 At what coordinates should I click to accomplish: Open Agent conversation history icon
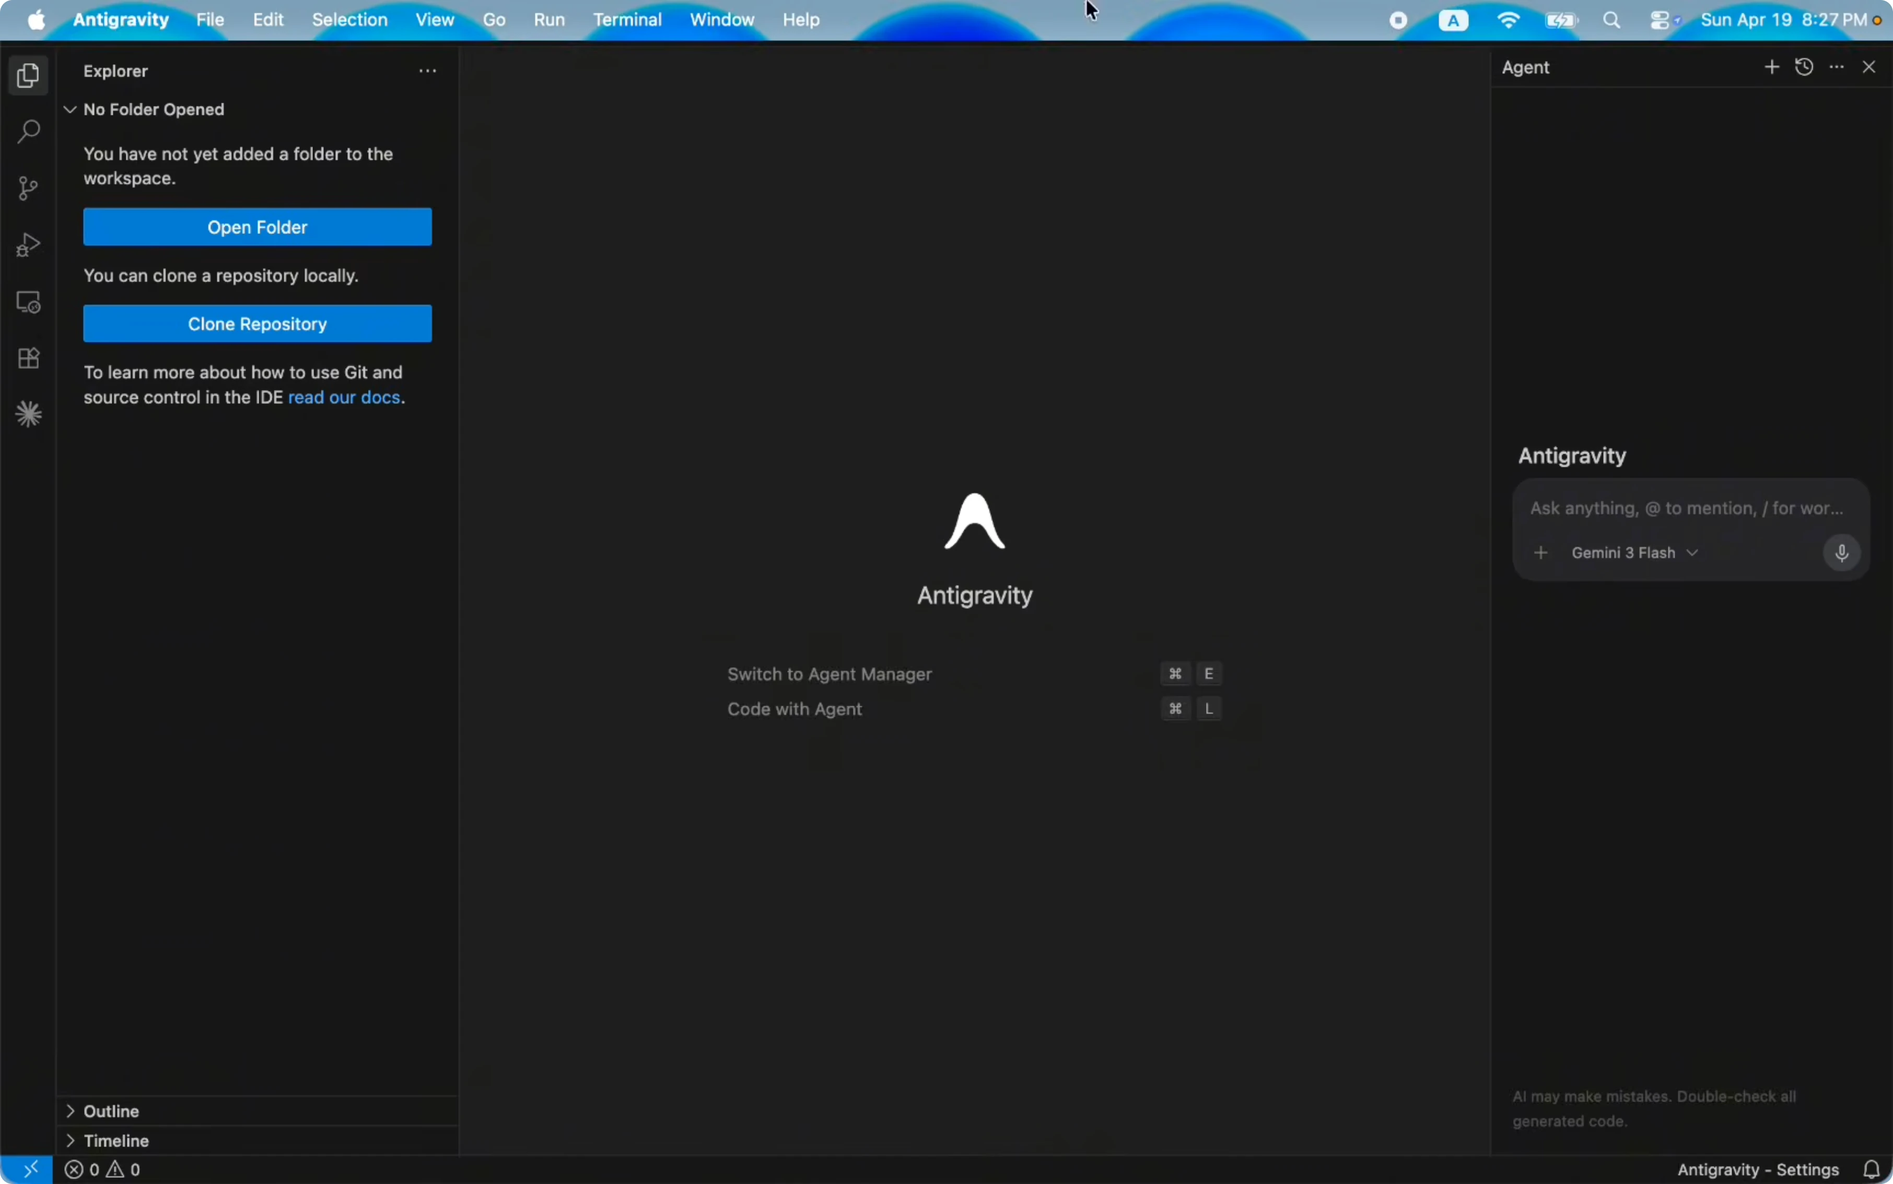(x=1804, y=67)
